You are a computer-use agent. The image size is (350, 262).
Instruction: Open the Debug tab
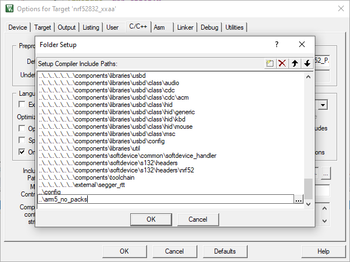point(209,27)
